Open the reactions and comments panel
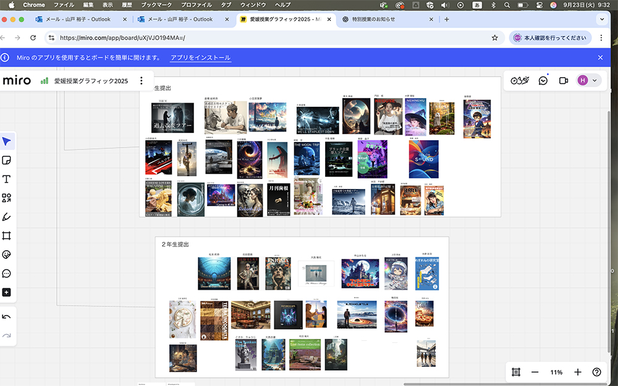The image size is (618, 386). 543,81
